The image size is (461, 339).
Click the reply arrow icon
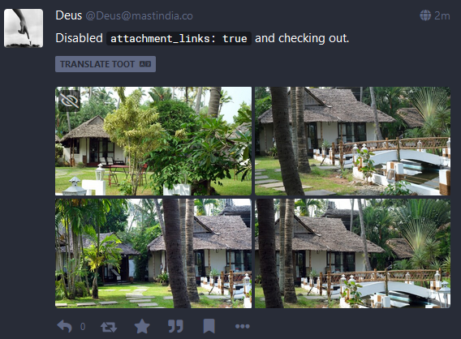[x=64, y=326]
